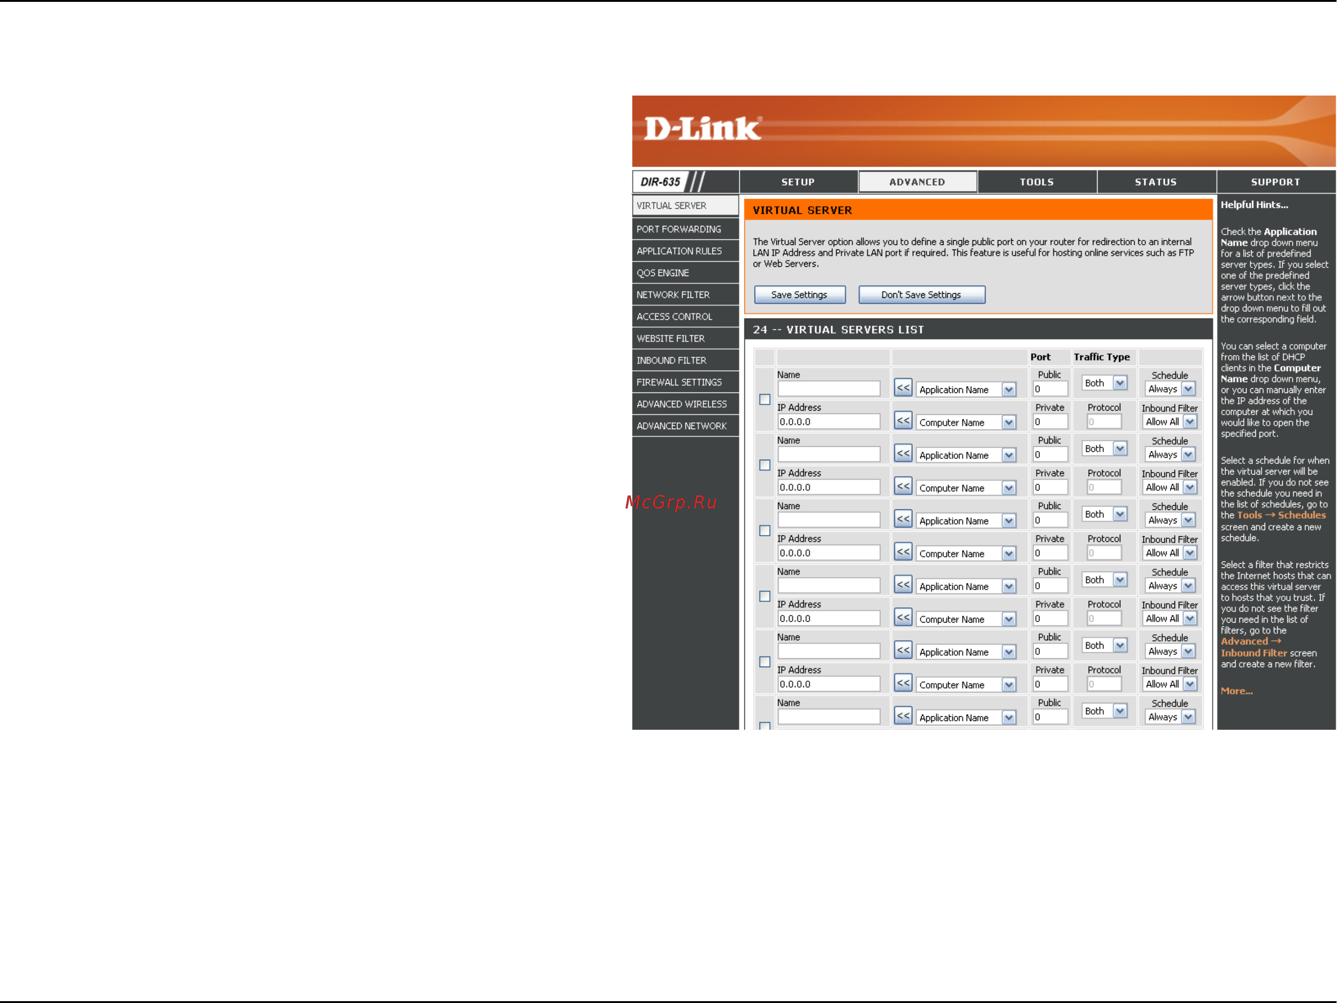Click second row's Name input field

click(829, 454)
